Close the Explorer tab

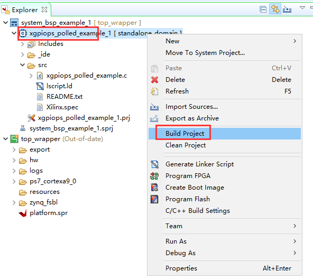pos(44,10)
